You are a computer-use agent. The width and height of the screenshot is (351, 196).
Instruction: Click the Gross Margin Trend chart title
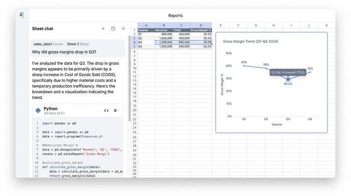(251, 42)
